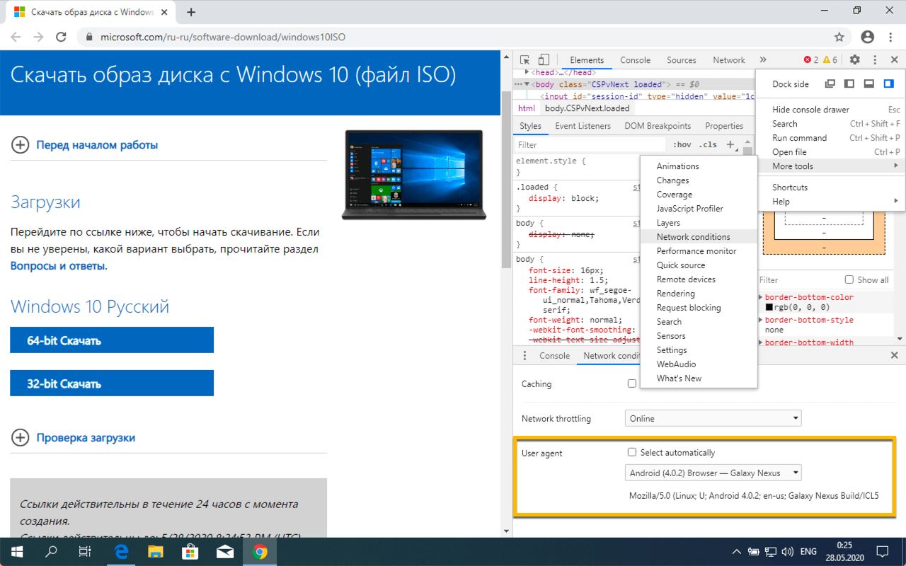Open Chrome profile avatar
906x566 pixels.
(868, 37)
